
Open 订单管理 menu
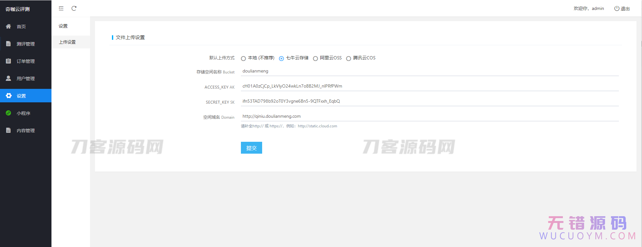26,61
